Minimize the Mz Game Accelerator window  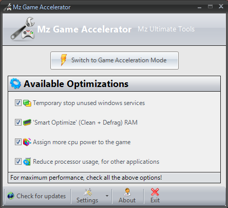[x=199, y=7]
